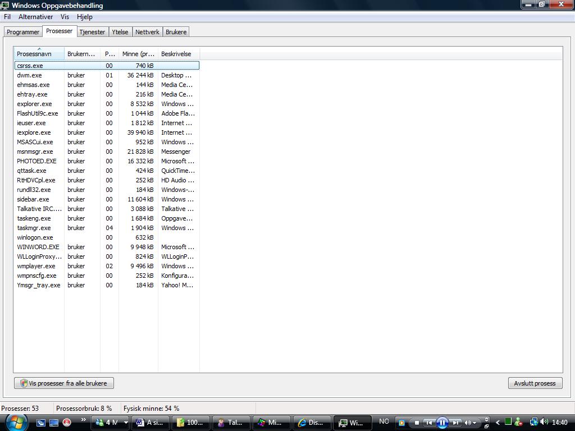Select the MSASCui.exe process
575x431 pixels.
pos(107,142)
